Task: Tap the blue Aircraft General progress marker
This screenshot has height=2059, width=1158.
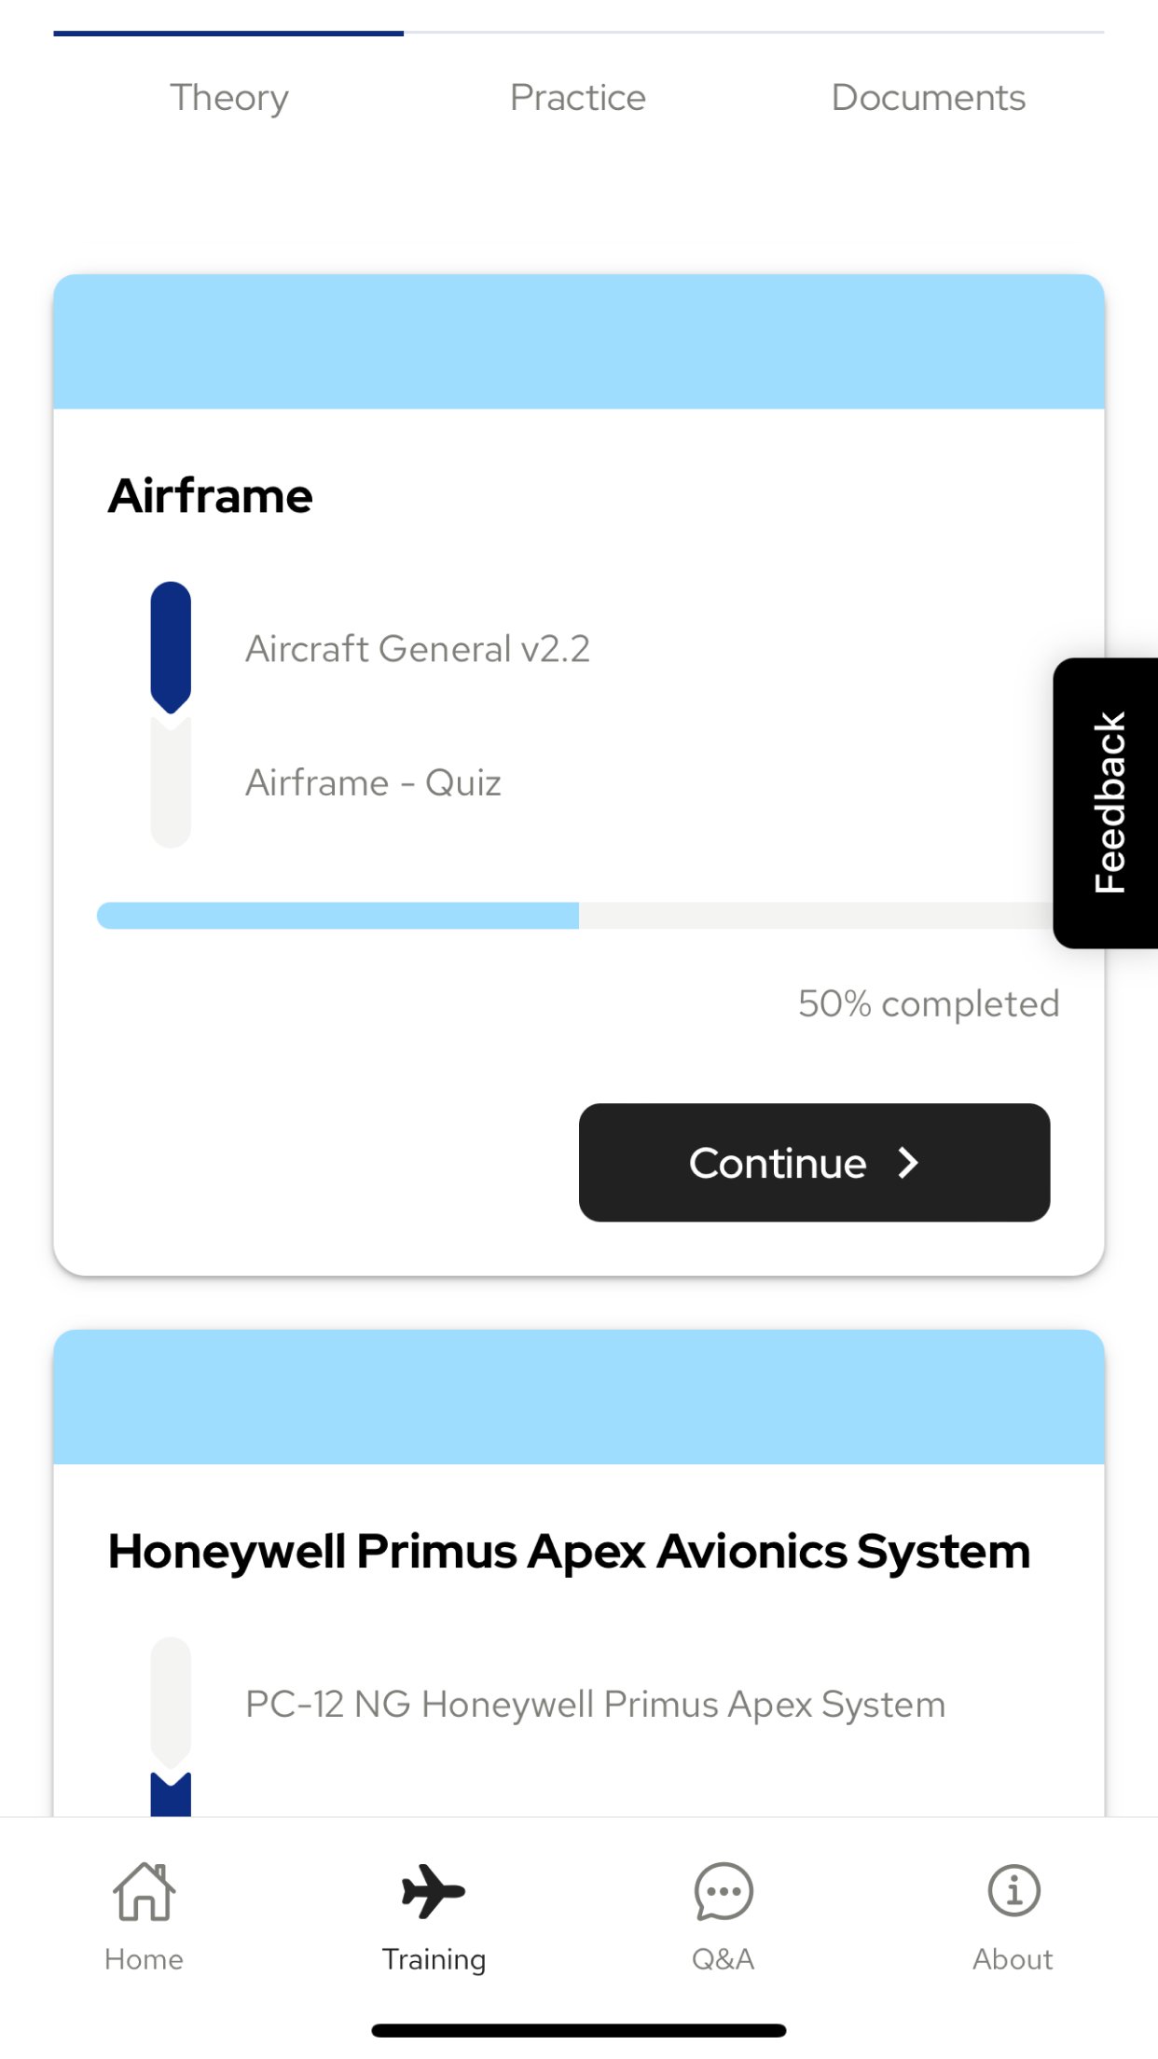Action: click(171, 648)
